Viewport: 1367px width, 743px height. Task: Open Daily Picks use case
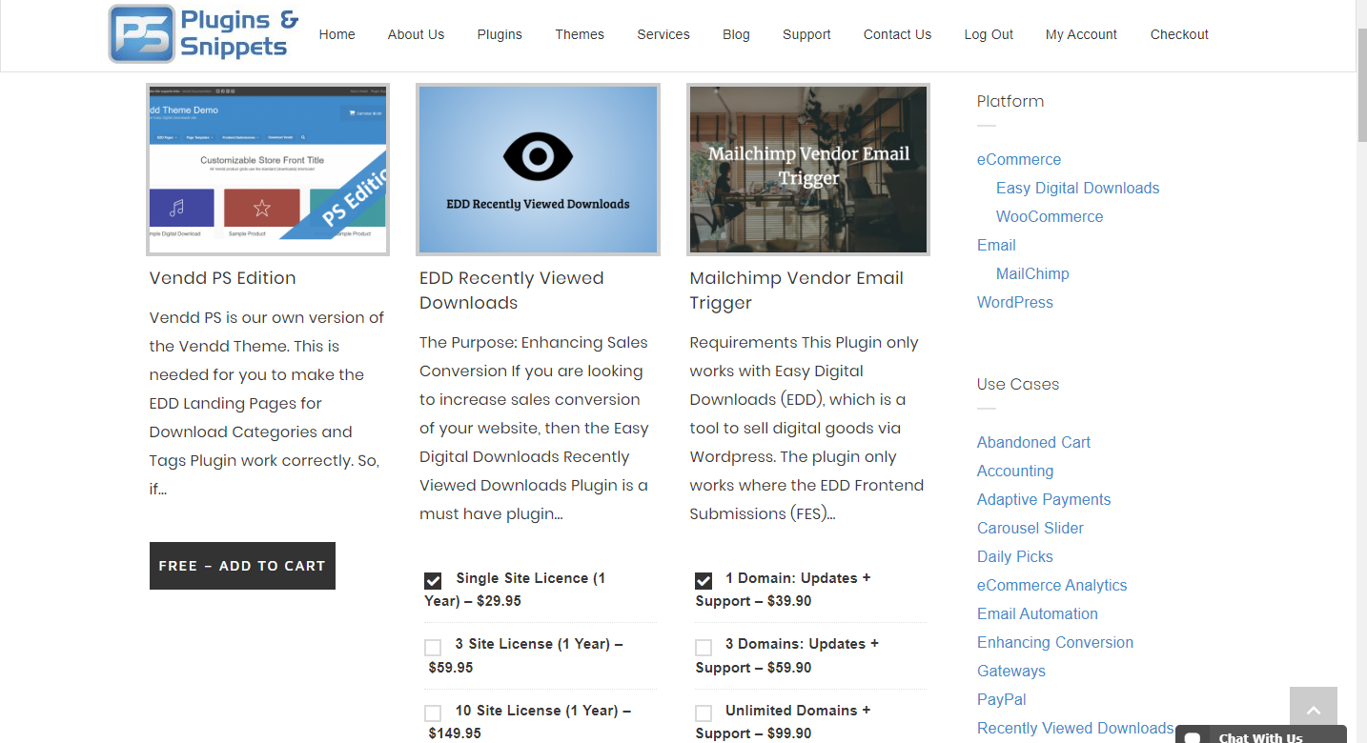[1015, 556]
